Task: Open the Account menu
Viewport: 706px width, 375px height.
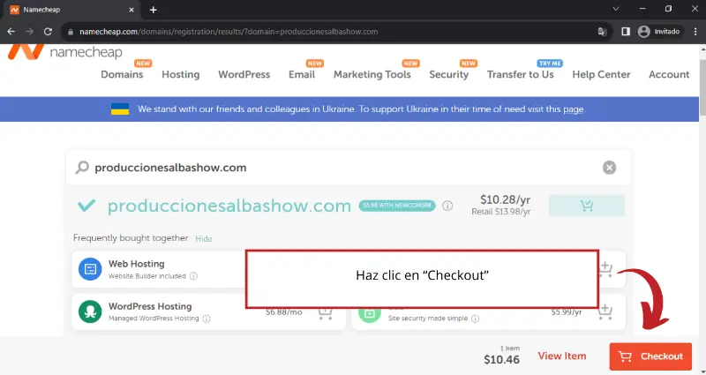Action: point(669,74)
